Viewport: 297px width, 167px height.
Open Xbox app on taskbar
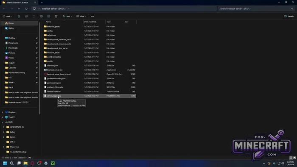(x=53, y=163)
